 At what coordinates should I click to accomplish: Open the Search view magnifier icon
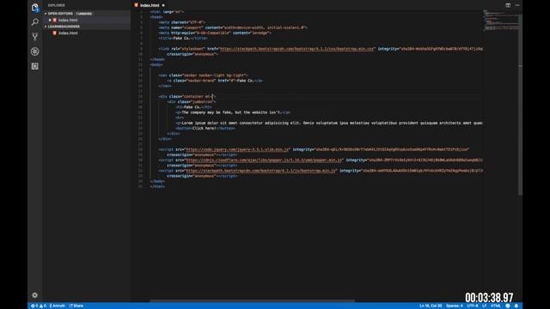pos(34,22)
